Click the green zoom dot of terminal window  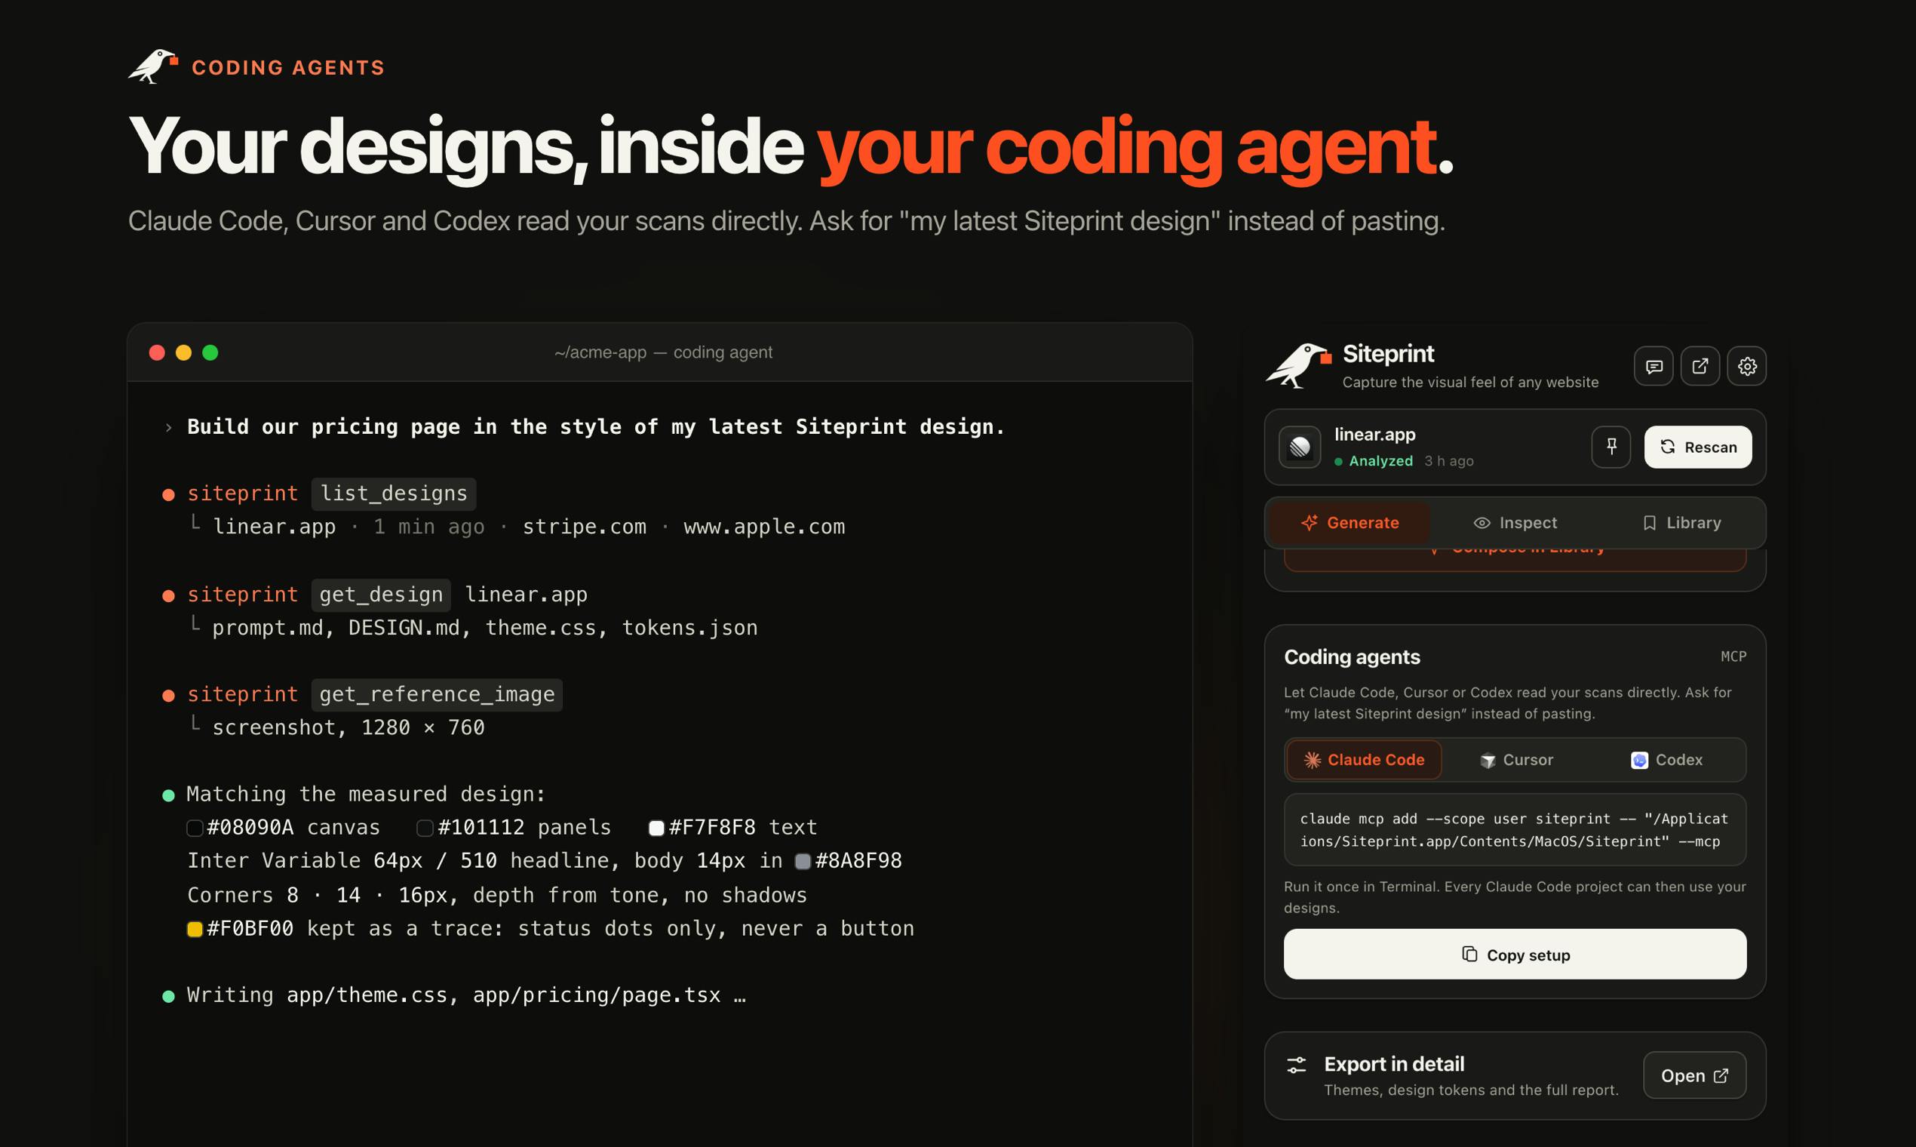210,352
